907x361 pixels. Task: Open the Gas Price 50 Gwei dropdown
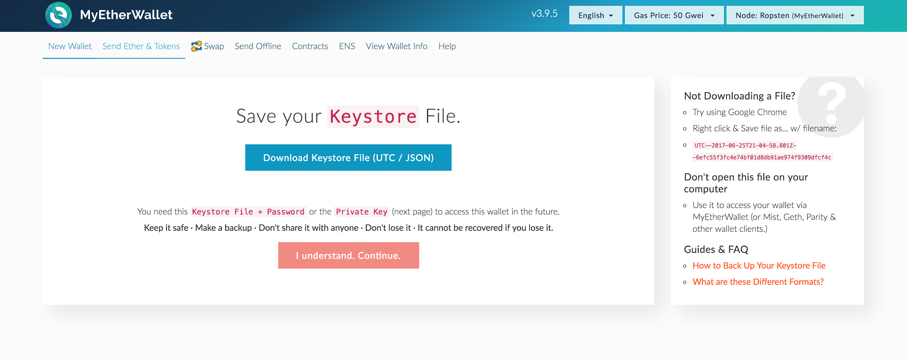click(x=674, y=15)
